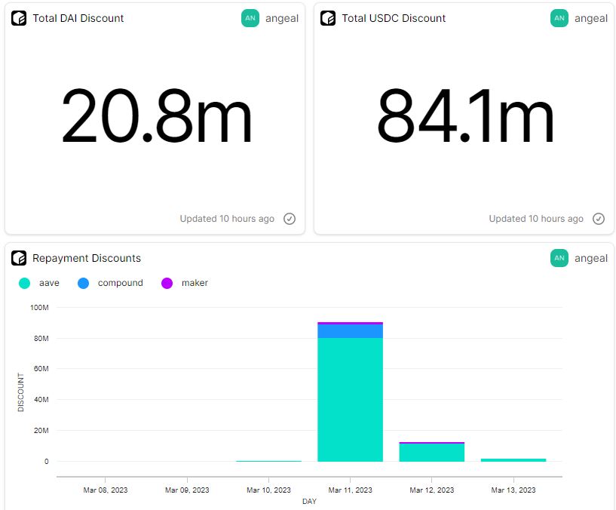Open the Total USDC Discount title link

click(x=394, y=18)
